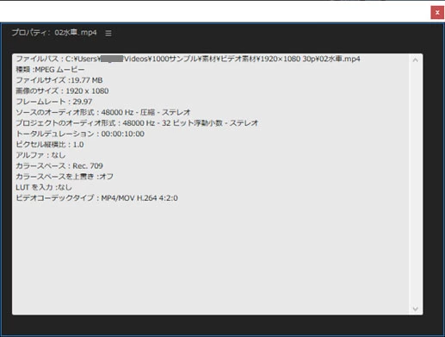Click the ファイルパス line text
Image resolution: width=445 pixels, height=337 pixels.
pyautogui.click(x=188, y=59)
